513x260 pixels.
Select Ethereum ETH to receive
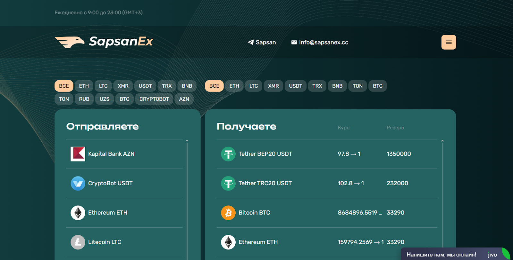327,242
